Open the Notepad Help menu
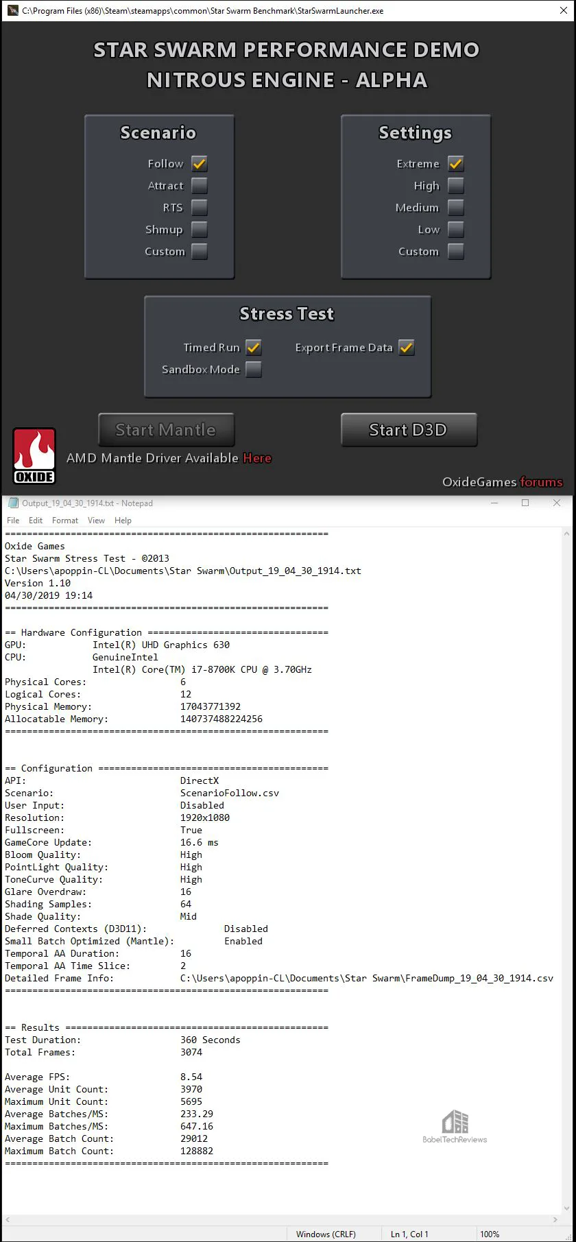Image resolution: width=576 pixels, height=1242 pixels. coord(123,521)
